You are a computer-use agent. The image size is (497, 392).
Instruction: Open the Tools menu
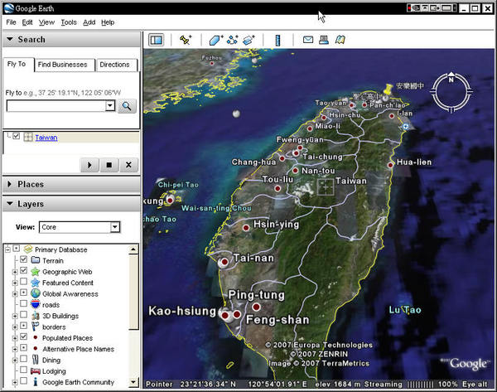[69, 22]
